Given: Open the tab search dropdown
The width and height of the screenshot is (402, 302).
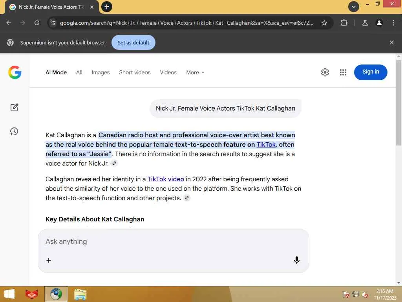Looking at the screenshot, I should [x=354, y=7].
